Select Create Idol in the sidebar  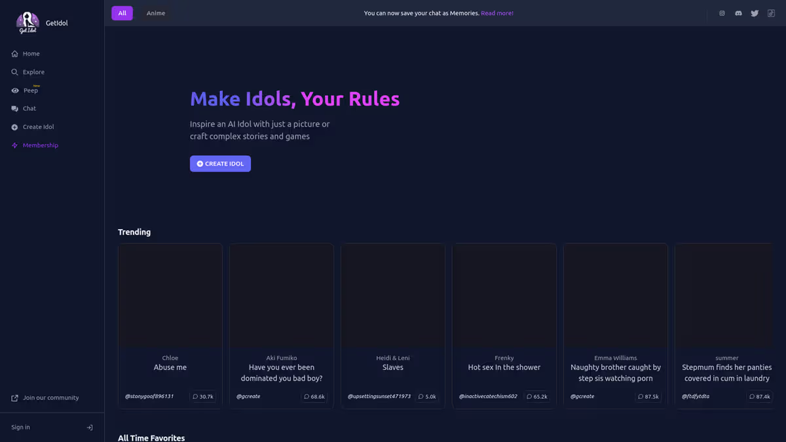pyautogui.click(x=52, y=127)
